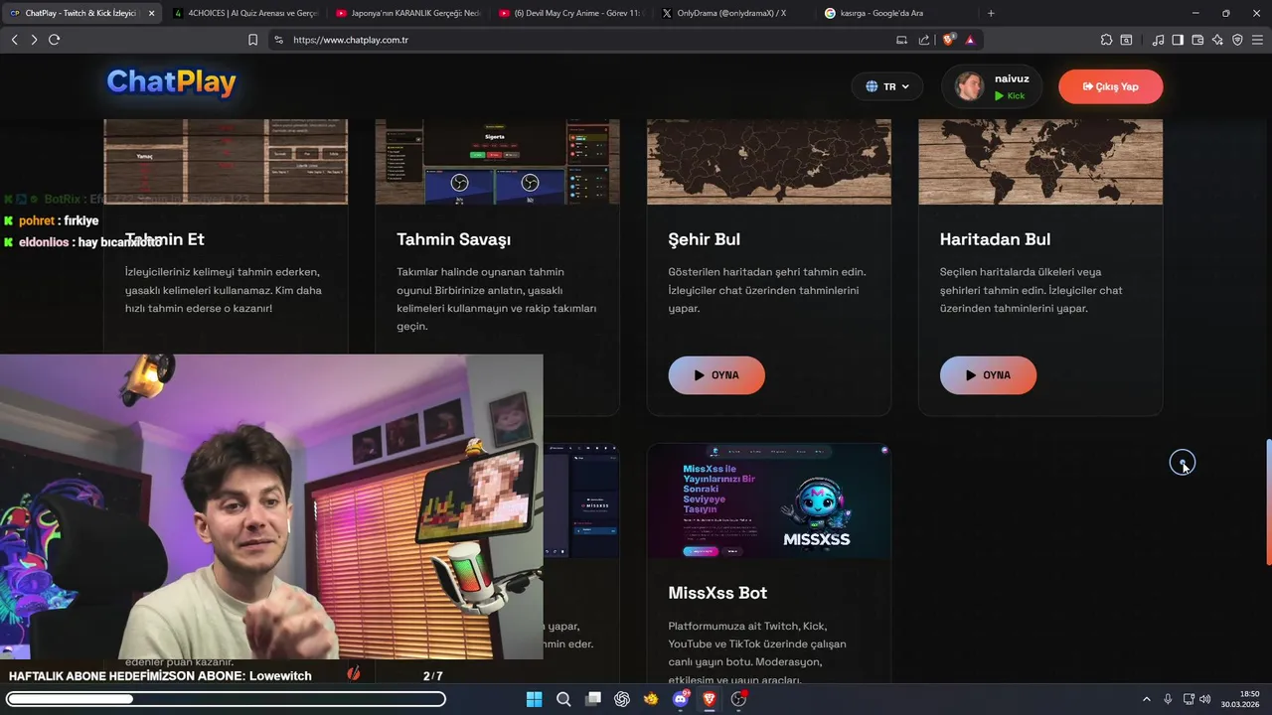Screen dimensions: 1272x715
Task: Click the microphone tray icon
Action: pyautogui.click(x=1168, y=699)
